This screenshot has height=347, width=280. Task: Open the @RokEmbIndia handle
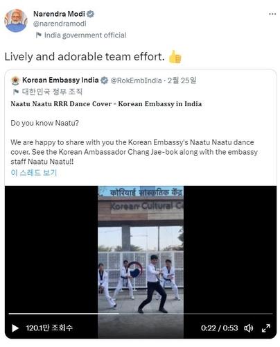point(136,81)
